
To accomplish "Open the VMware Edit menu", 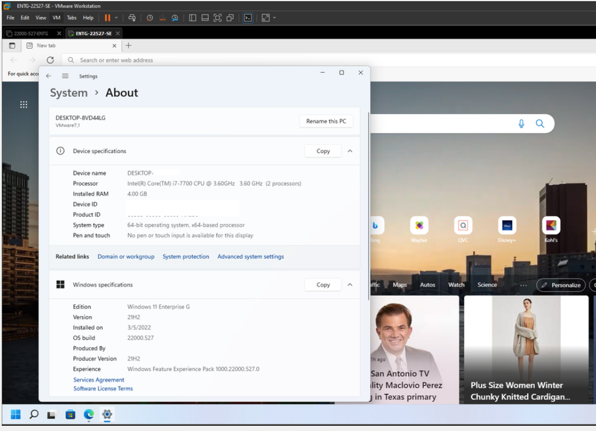I will (x=25, y=18).
